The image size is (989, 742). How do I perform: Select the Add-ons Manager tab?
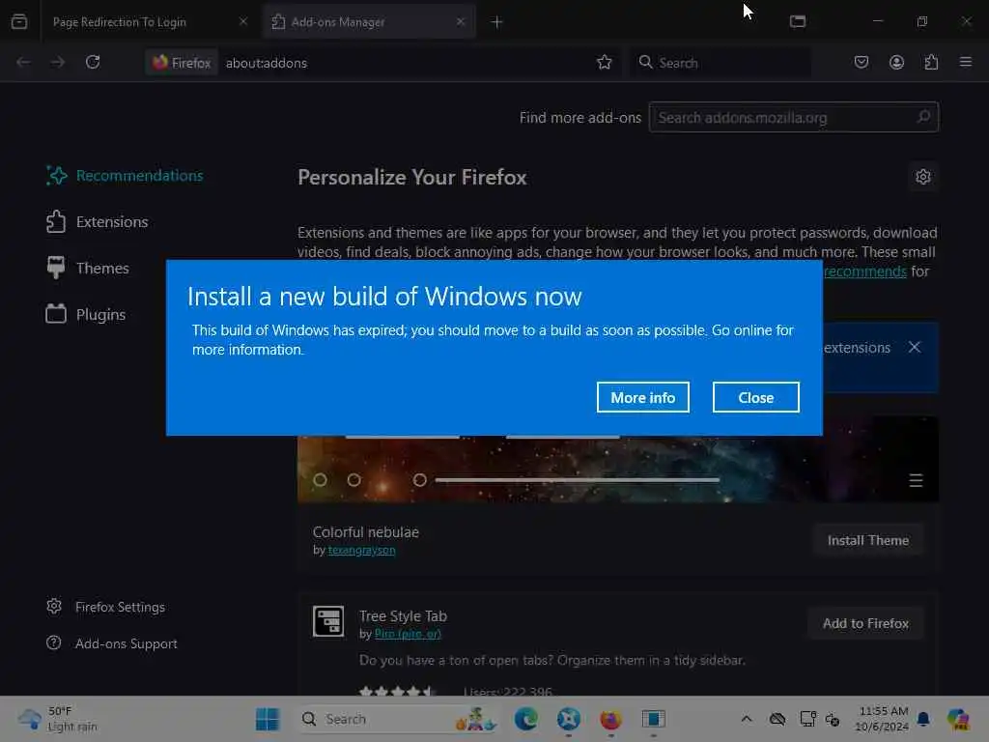click(359, 22)
